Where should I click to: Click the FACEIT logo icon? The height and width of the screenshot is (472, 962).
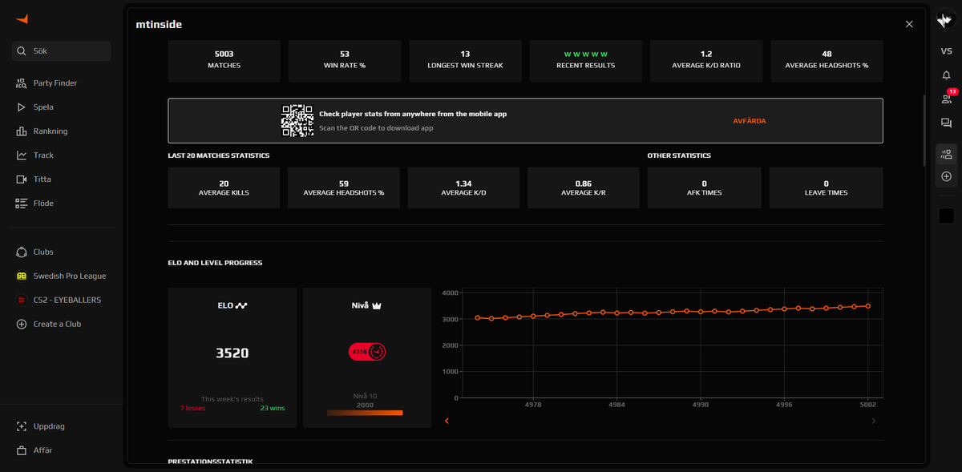pos(22,18)
